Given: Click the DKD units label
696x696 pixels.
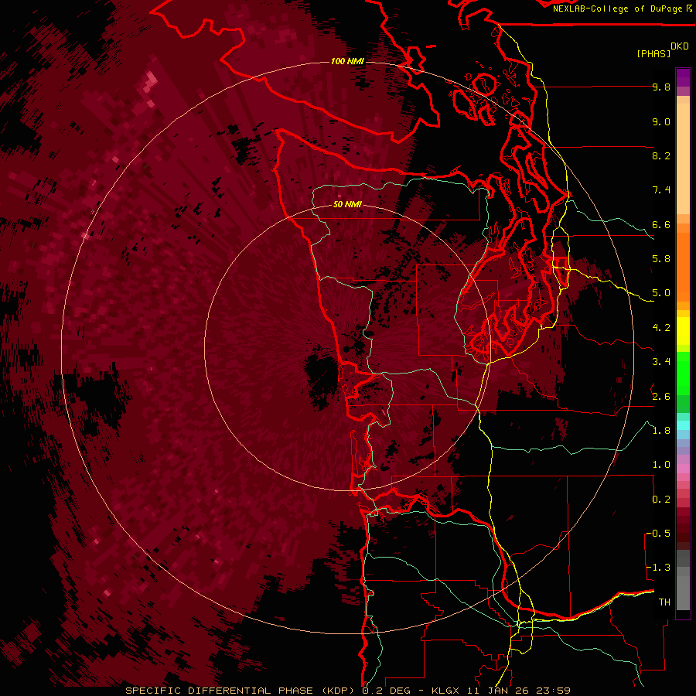Looking at the screenshot, I should 680,46.
